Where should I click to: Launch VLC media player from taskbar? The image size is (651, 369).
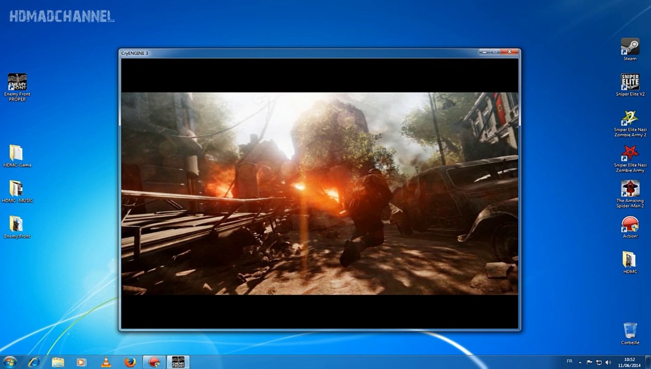point(106,362)
